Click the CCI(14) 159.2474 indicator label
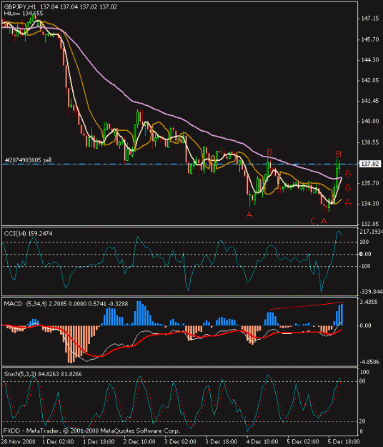Image resolution: width=383 pixels, height=447 pixels. (x=28, y=233)
